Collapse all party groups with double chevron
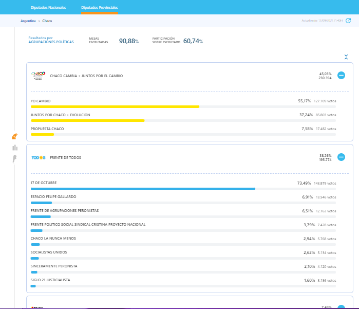The height and width of the screenshot is (309, 359). tap(346, 57)
